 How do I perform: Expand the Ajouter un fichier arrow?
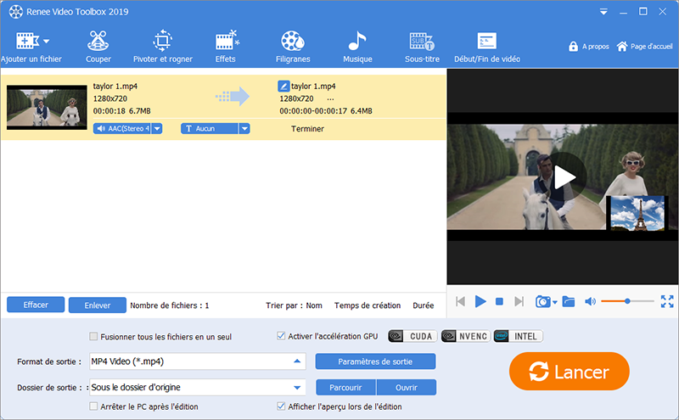point(47,42)
